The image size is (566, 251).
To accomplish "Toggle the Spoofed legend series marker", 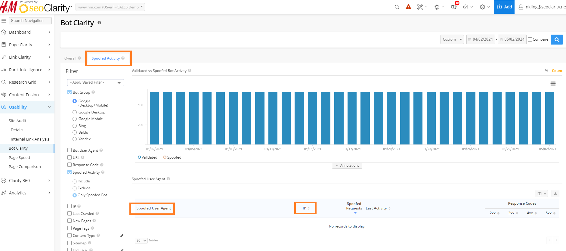I will (165, 157).
